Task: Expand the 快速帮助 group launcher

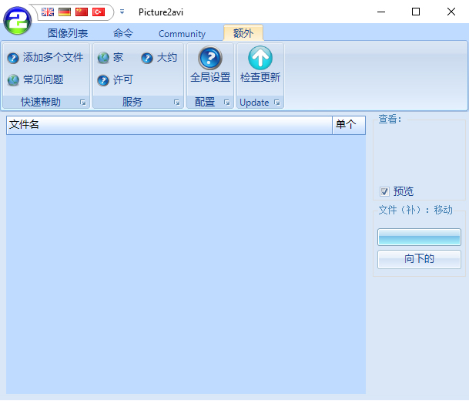Action: [83, 103]
